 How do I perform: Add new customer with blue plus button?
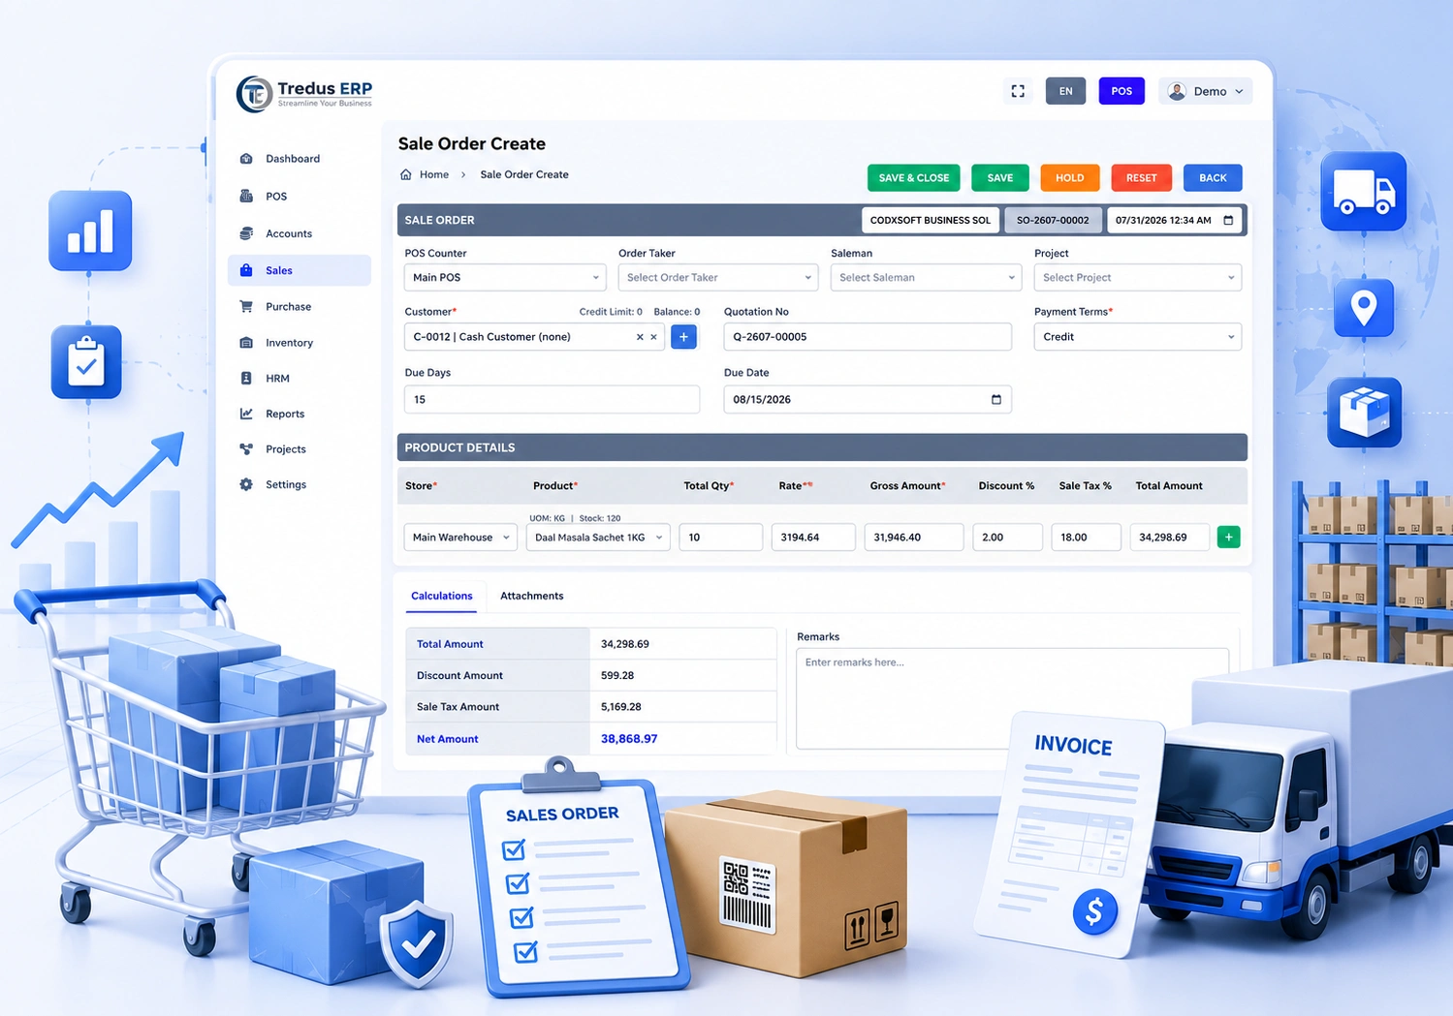tap(683, 337)
